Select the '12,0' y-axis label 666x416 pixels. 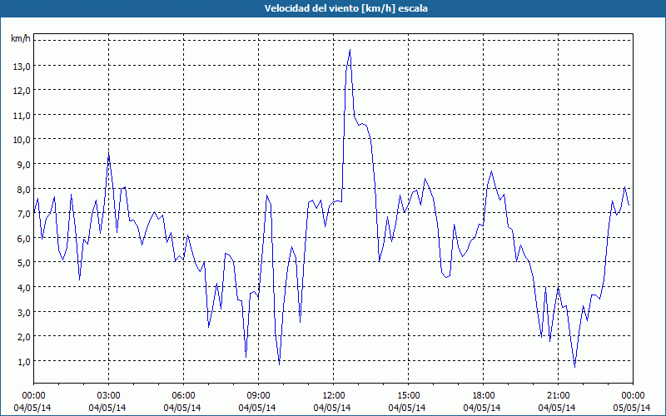(x=21, y=91)
